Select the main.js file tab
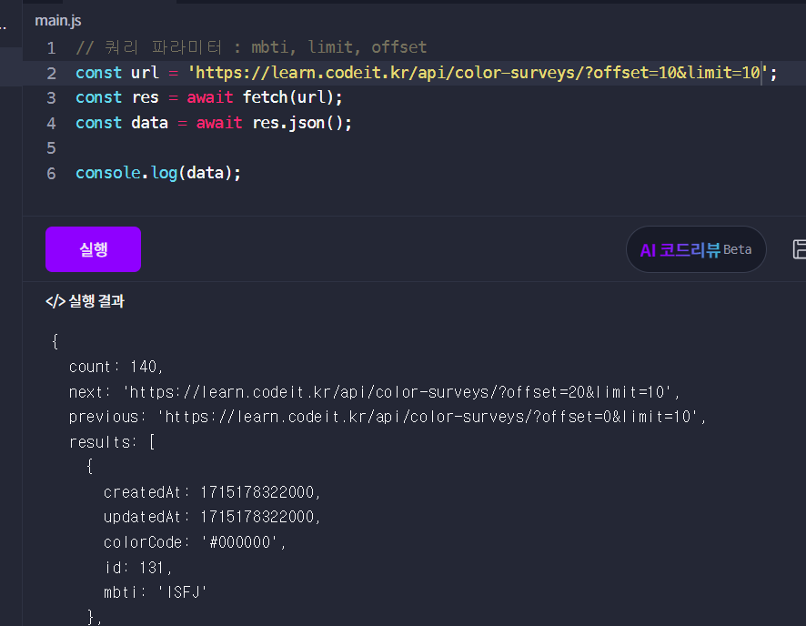The height and width of the screenshot is (626, 806). pos(58,21)
